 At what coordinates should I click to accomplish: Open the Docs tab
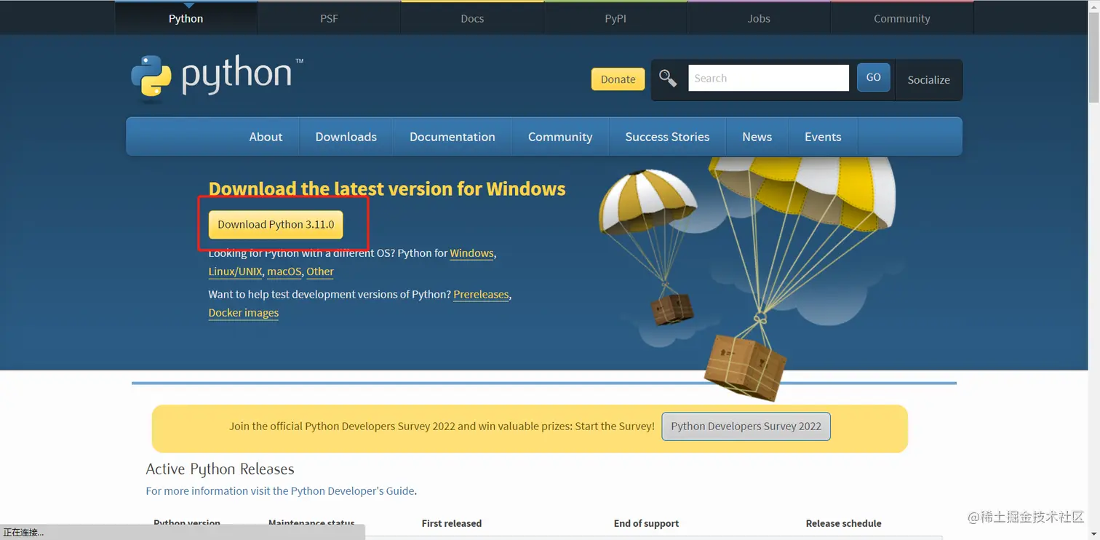(472, 18)
